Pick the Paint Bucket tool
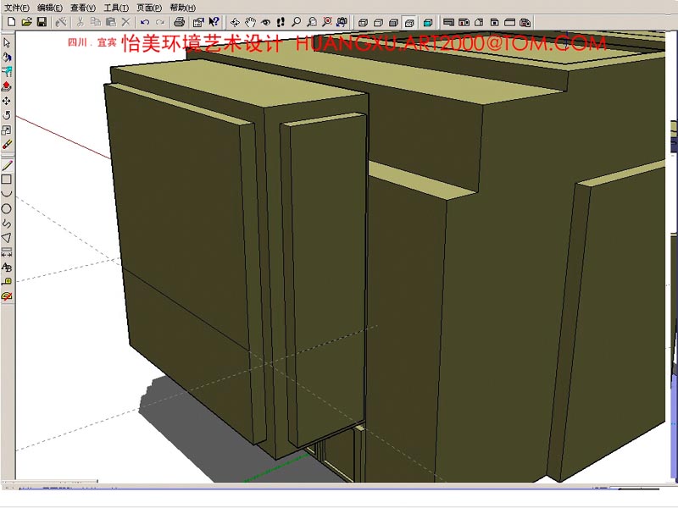 coord(7,57)
